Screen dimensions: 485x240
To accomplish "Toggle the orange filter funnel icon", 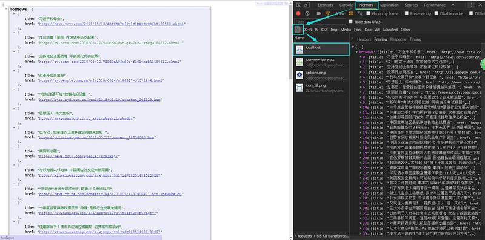I will click(327, 13).
